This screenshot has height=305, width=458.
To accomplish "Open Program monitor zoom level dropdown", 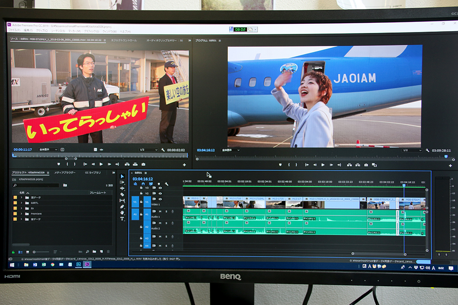I will 230,150.
